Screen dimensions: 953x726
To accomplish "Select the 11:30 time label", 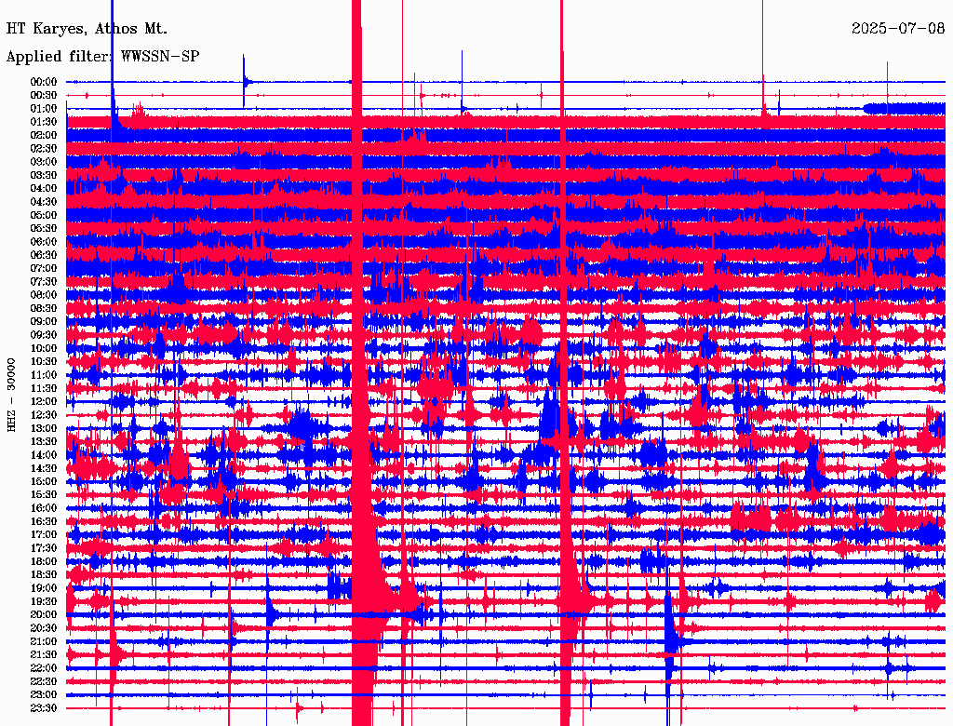I will 44,388.
